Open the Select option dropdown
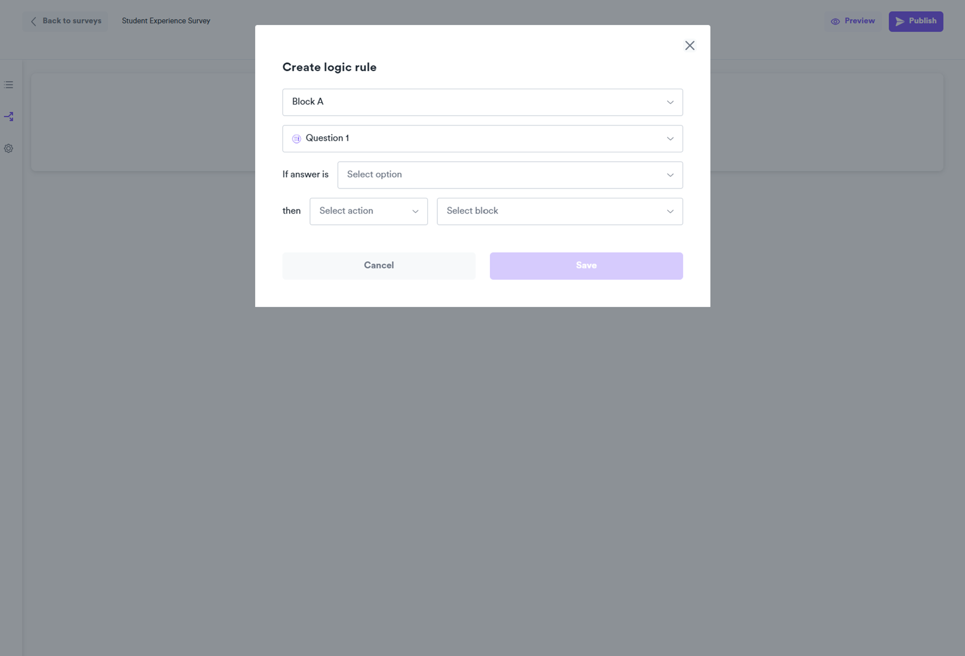This screenshot has height=656, width=965. click(x=510, y=175)
